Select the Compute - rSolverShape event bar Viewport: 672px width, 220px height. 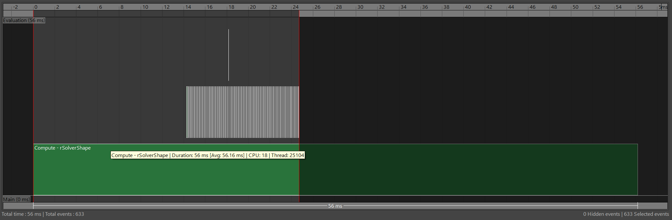tap(335, 169)
